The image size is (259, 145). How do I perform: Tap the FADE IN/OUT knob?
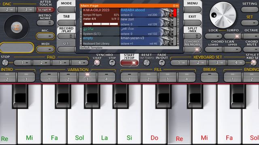click(162, 63)
